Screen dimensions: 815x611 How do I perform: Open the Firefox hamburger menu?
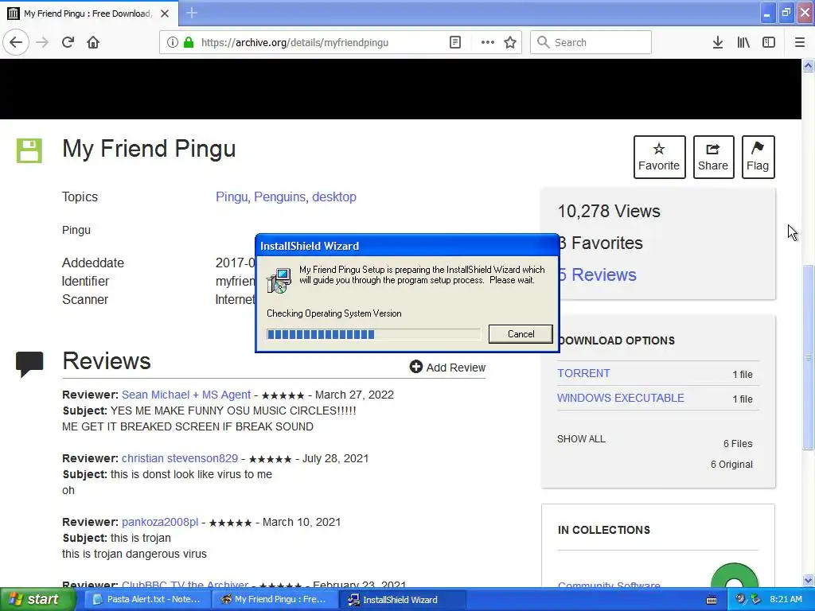pos(800,43)
